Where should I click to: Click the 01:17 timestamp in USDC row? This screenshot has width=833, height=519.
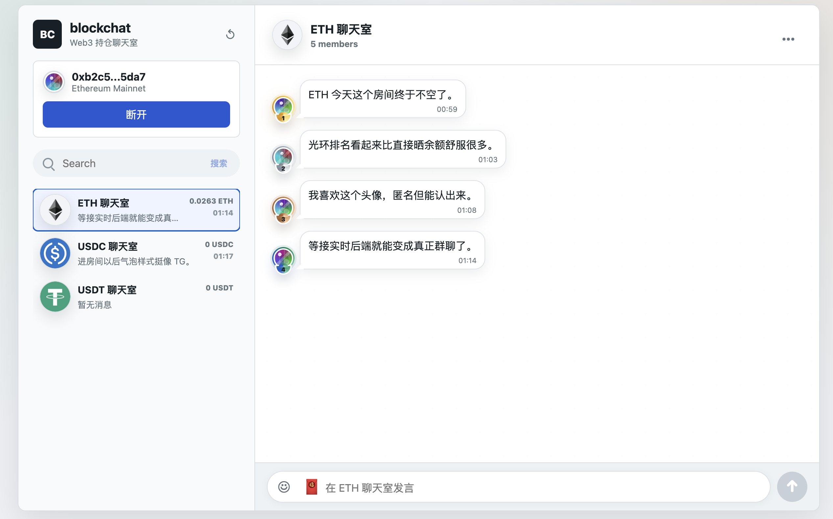[223, 257]
